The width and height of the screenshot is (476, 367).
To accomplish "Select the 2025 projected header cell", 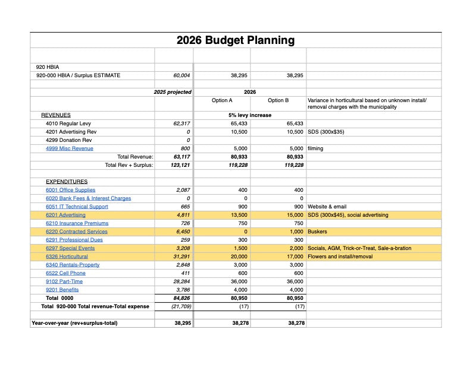I will [x=173, y=92].
